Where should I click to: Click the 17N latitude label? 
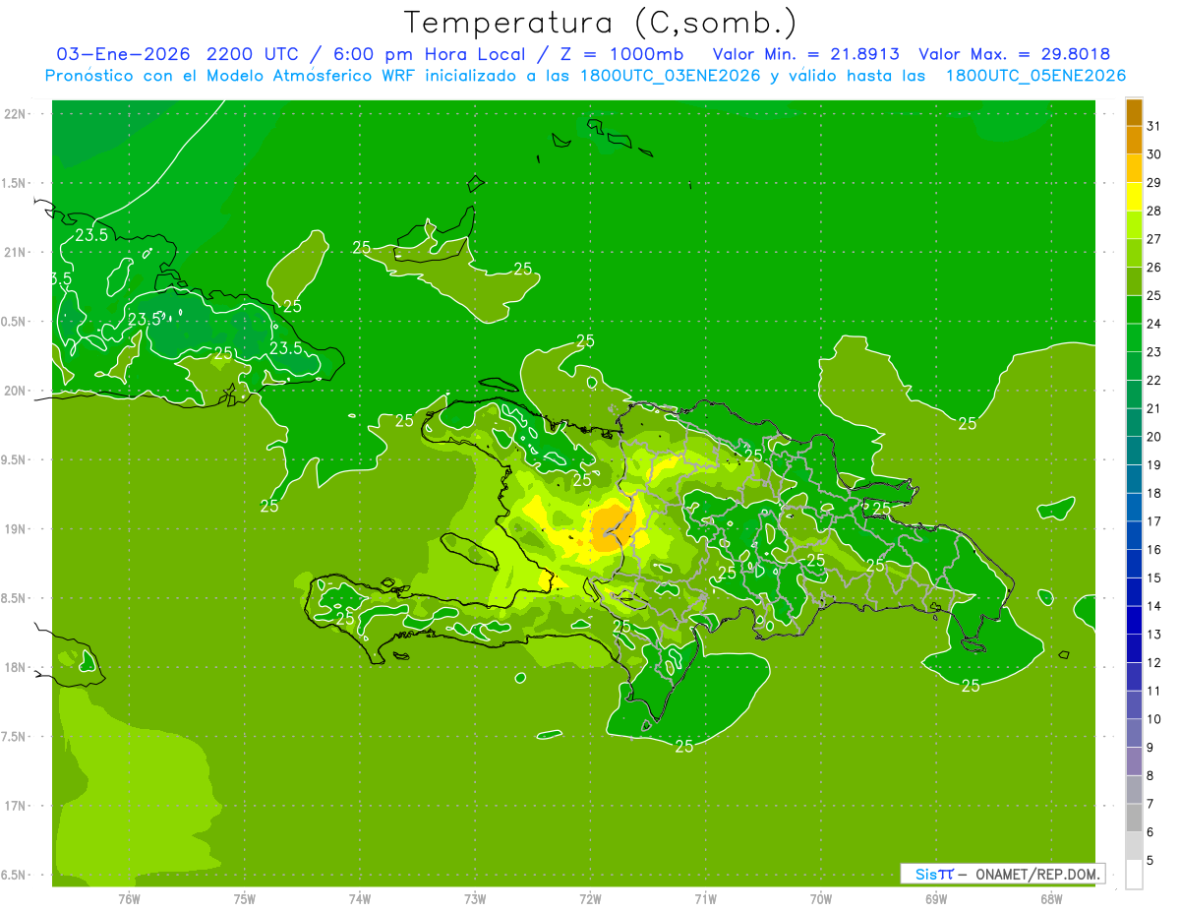[15, 806]
